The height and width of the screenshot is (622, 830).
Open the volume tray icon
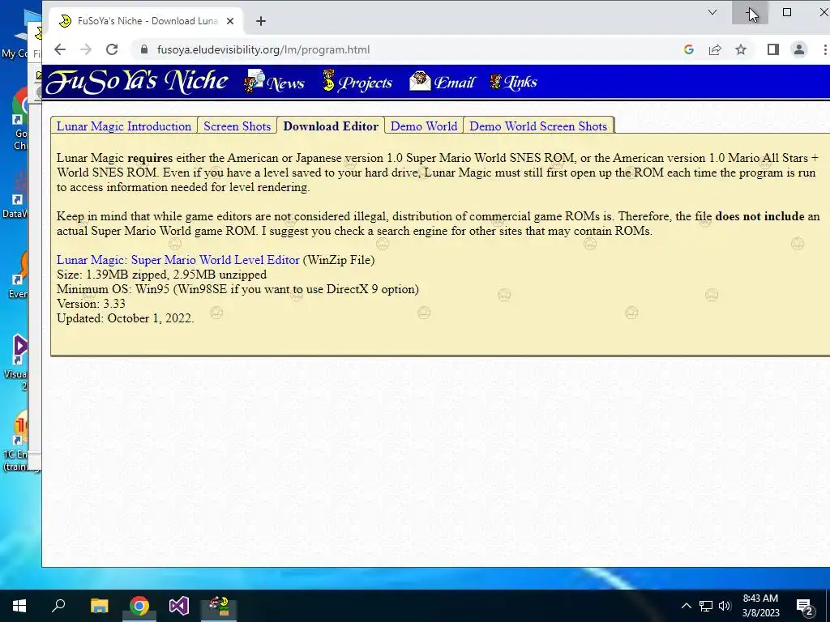click(725, 606)
